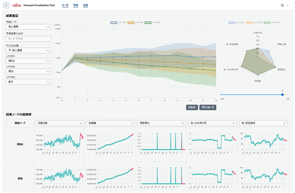
Task: Click the time range slider handle
Action: click(283, 95)
